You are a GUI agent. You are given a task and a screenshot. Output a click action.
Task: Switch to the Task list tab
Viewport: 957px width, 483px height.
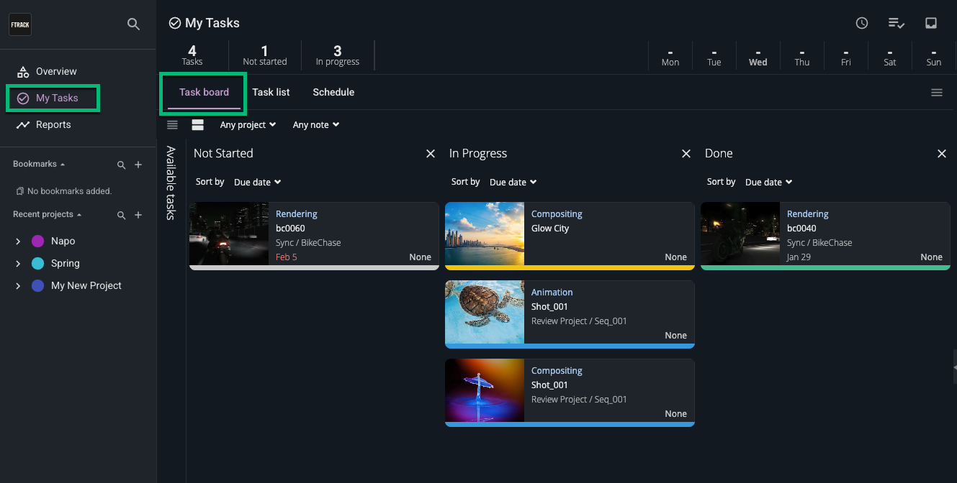click(271, 92)
